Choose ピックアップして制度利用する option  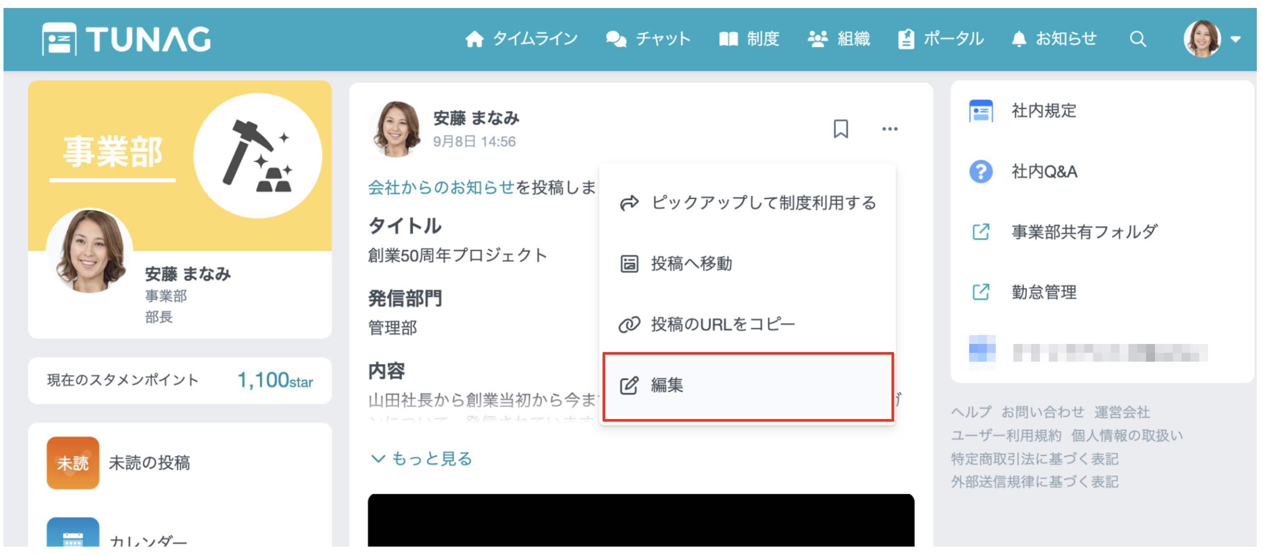click(x=763, y=202)
